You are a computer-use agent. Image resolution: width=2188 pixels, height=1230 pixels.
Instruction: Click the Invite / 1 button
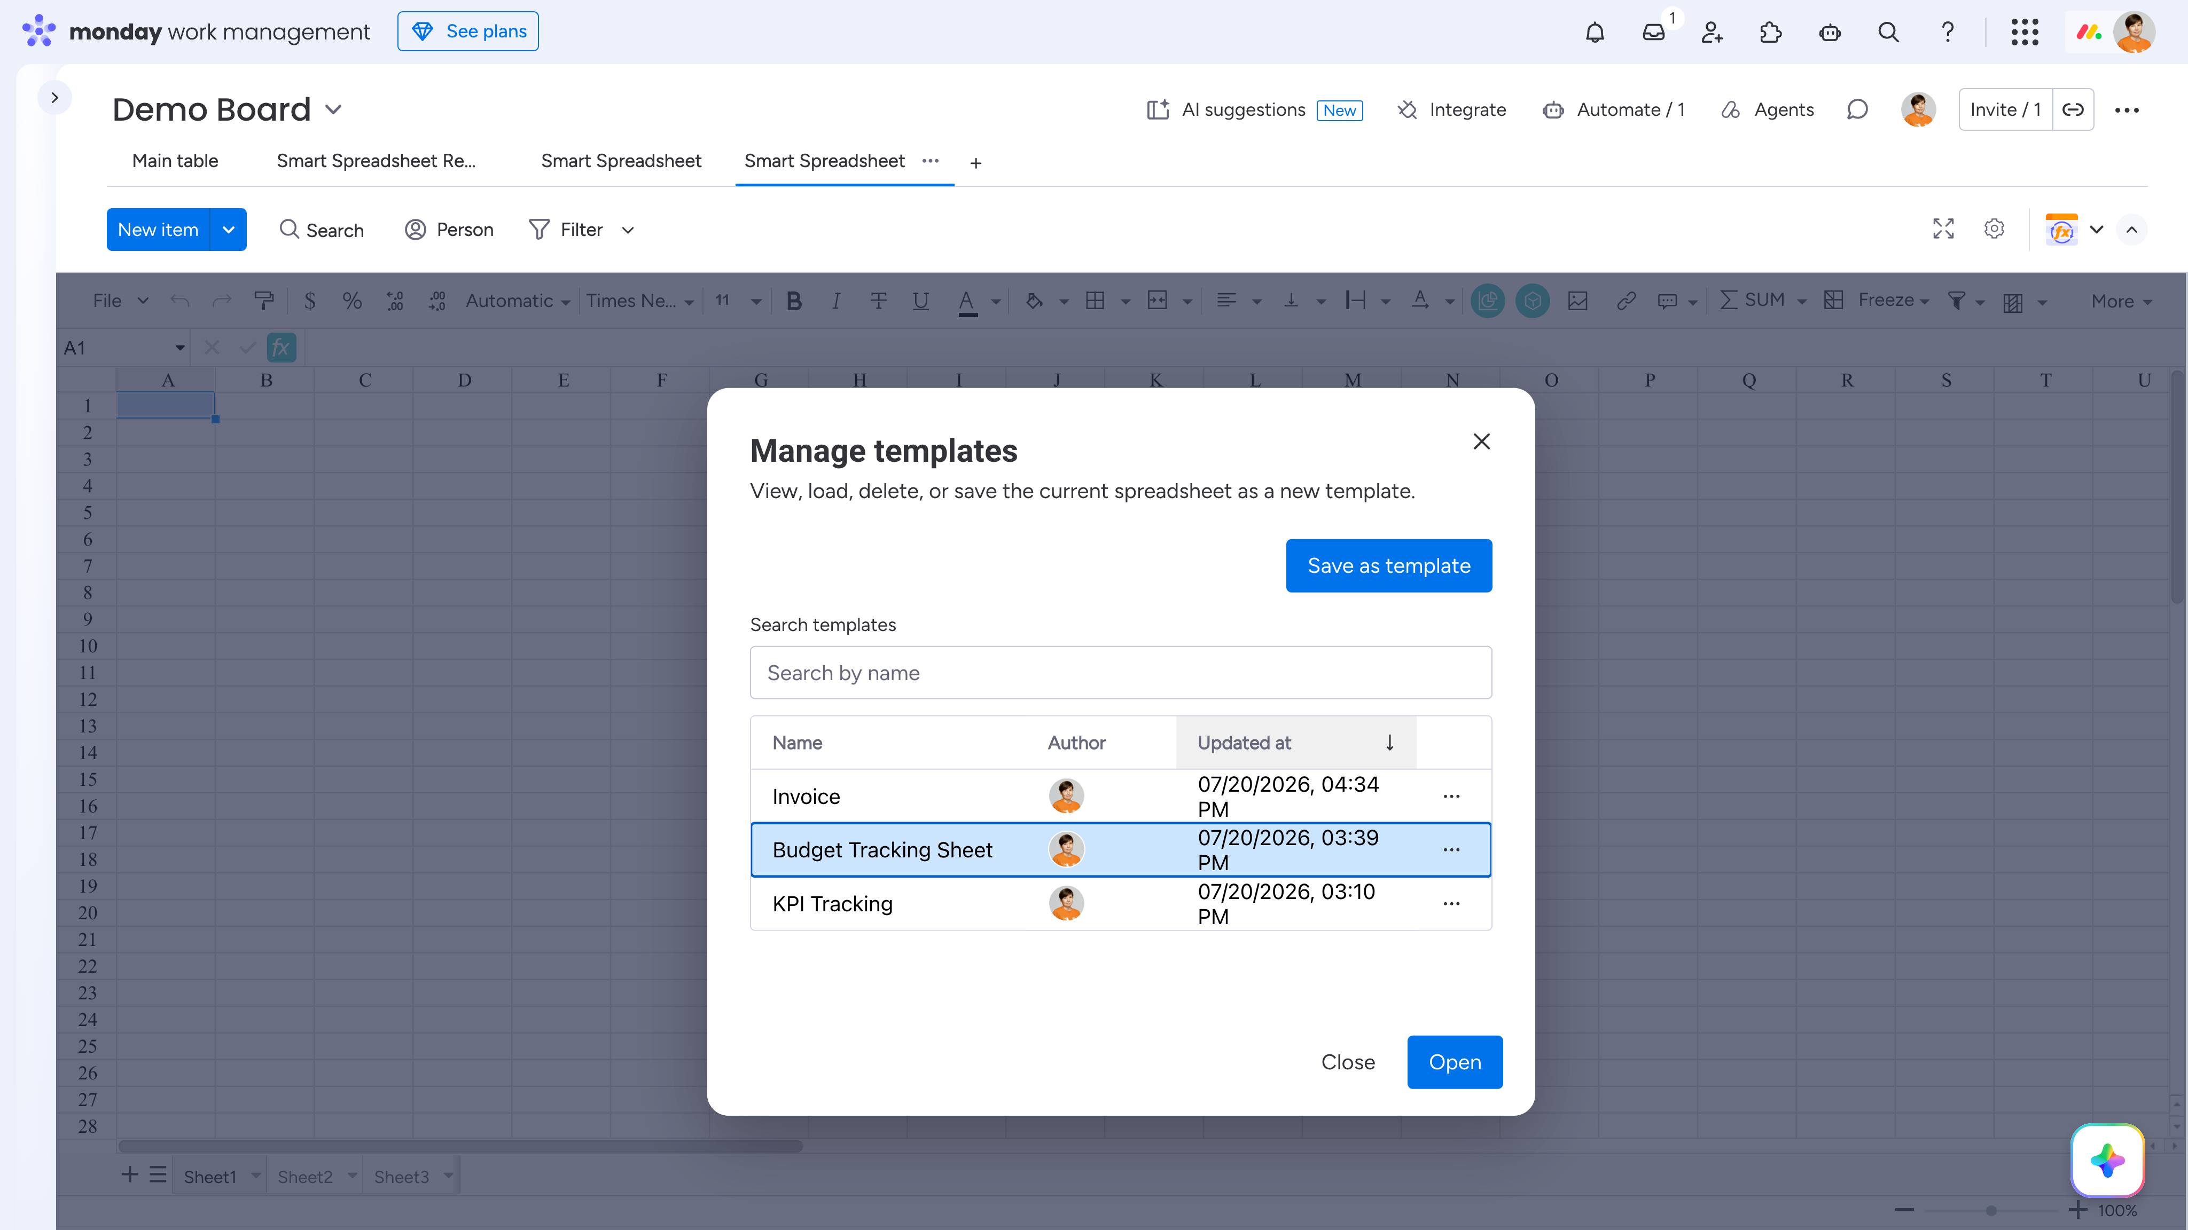click(2005, 109)
